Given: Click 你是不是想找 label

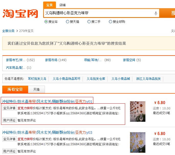Looking at the screenshot, I should (14, 79).
